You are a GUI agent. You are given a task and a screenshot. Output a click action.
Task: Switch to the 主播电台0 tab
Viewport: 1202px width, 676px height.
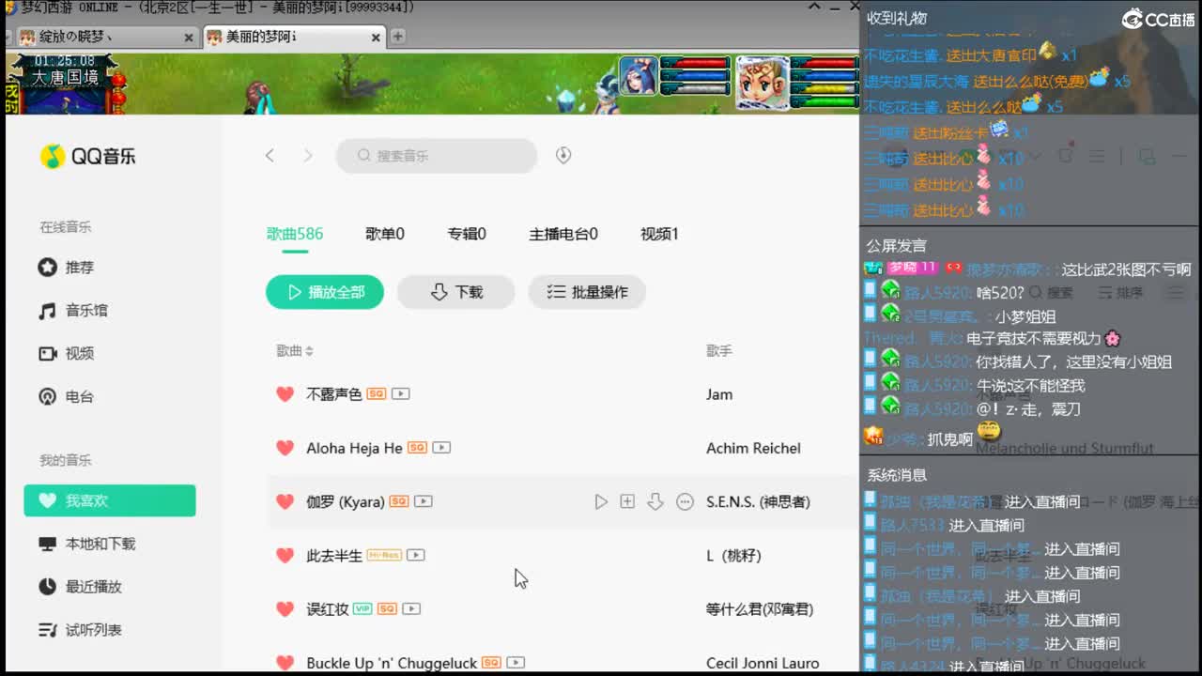(563, 234)
